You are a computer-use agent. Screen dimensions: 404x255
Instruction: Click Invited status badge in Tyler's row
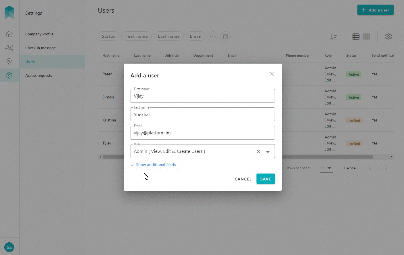point(354,143)
